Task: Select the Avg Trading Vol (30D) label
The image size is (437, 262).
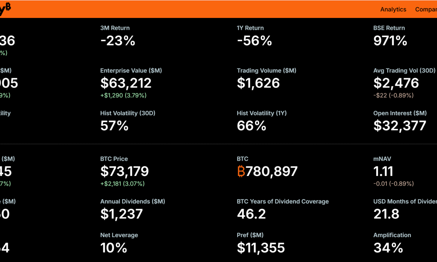Action: (404, 70)
